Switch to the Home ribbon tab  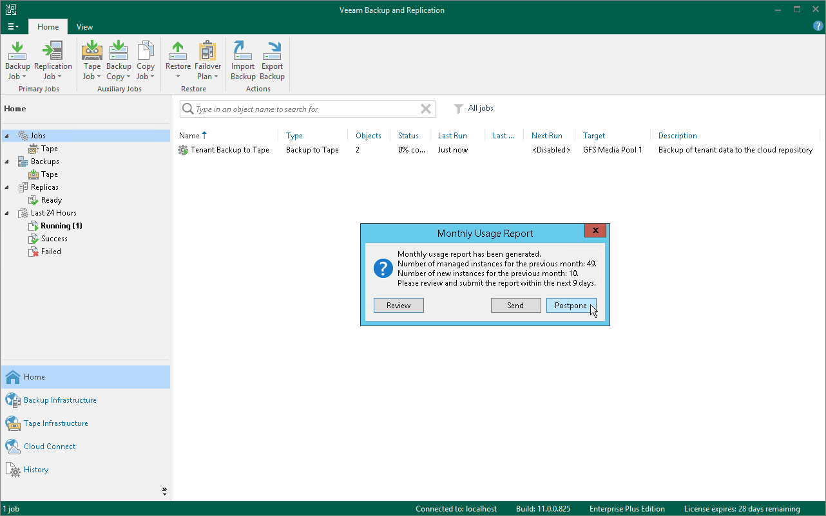click(48, 27)
